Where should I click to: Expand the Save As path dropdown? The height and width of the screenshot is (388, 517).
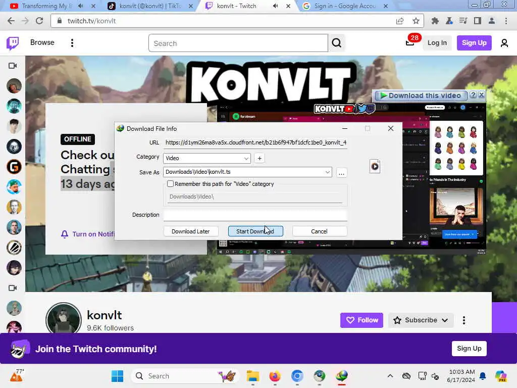327,172
